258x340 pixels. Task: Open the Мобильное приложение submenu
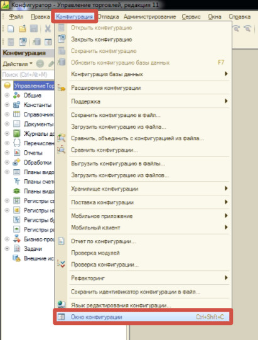(143, 216)
